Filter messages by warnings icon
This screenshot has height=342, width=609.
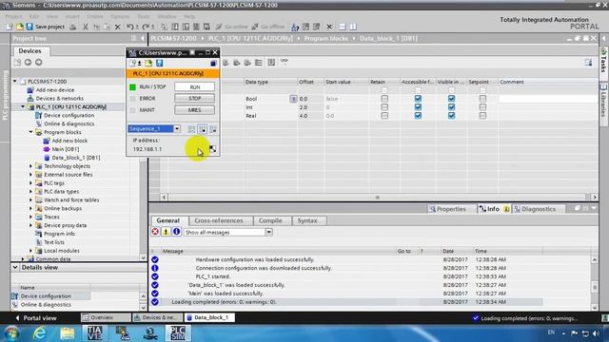click(x=166, y=232)
